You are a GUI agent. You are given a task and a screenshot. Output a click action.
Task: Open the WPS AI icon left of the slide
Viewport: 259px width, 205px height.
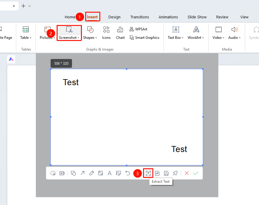11,59
